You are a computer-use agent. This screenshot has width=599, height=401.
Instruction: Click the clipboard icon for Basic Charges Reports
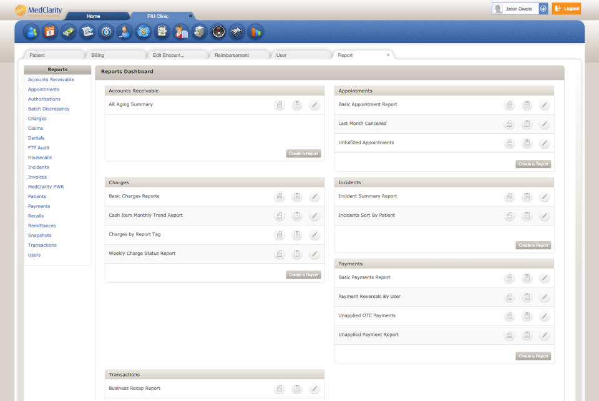pyautogui.click(x=296, y=196)
